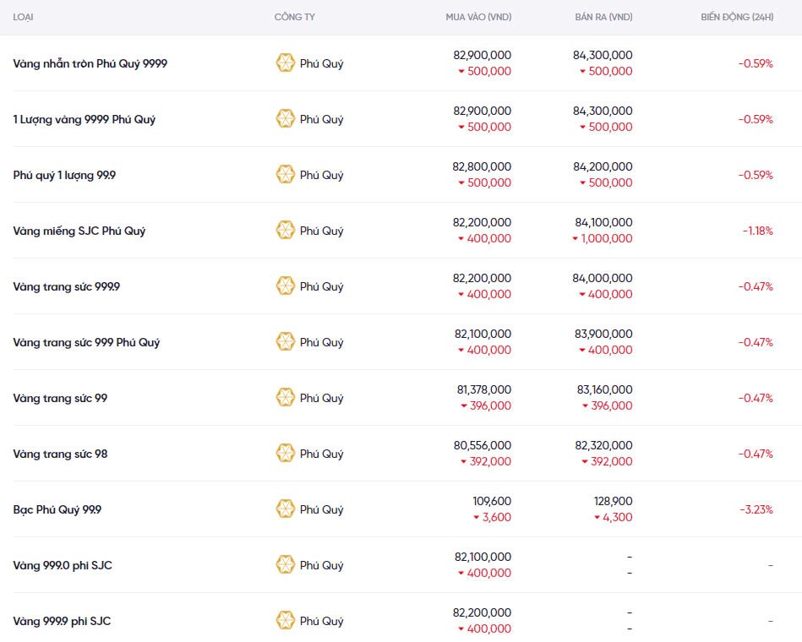
Task: Click Phú Quý logo in Phú quý 1 lượng 99.9 row
Action: tap(286, 175)
